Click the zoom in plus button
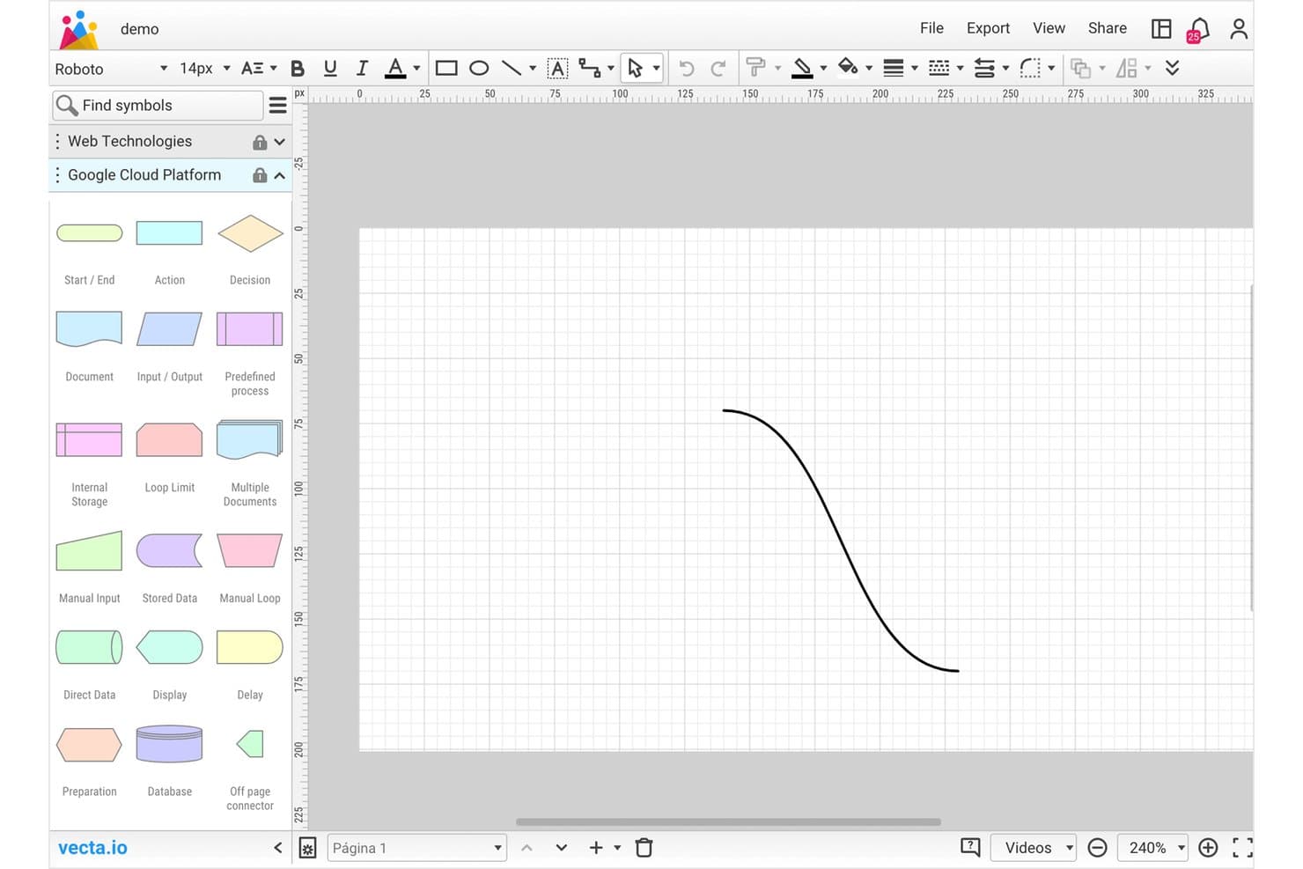Image resolution: width=1303 pixels, height=869 pixels. 1208,848
